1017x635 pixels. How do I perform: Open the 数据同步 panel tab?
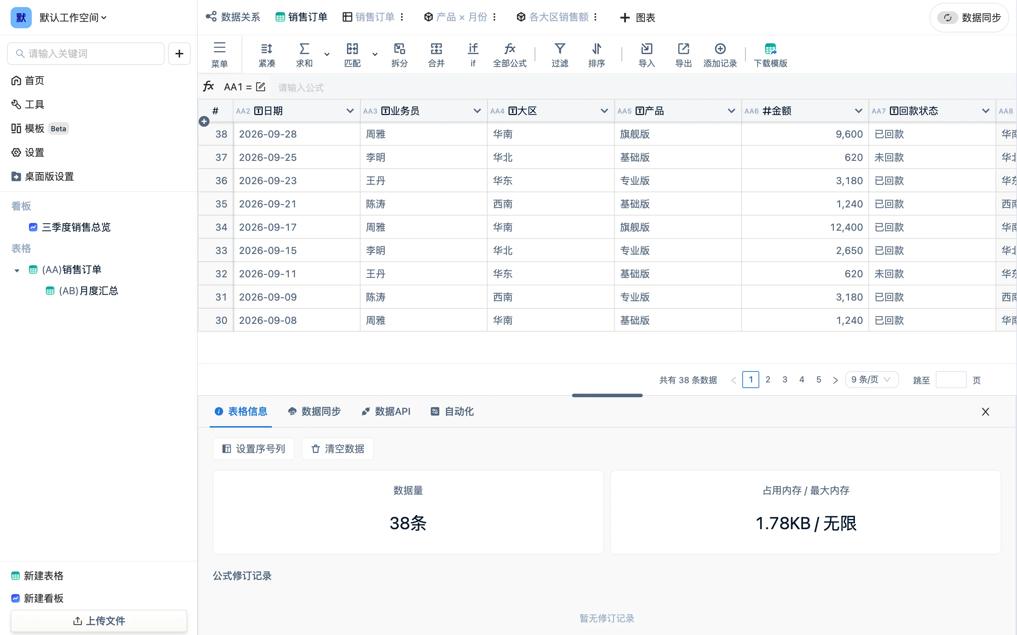pos(314,412)
